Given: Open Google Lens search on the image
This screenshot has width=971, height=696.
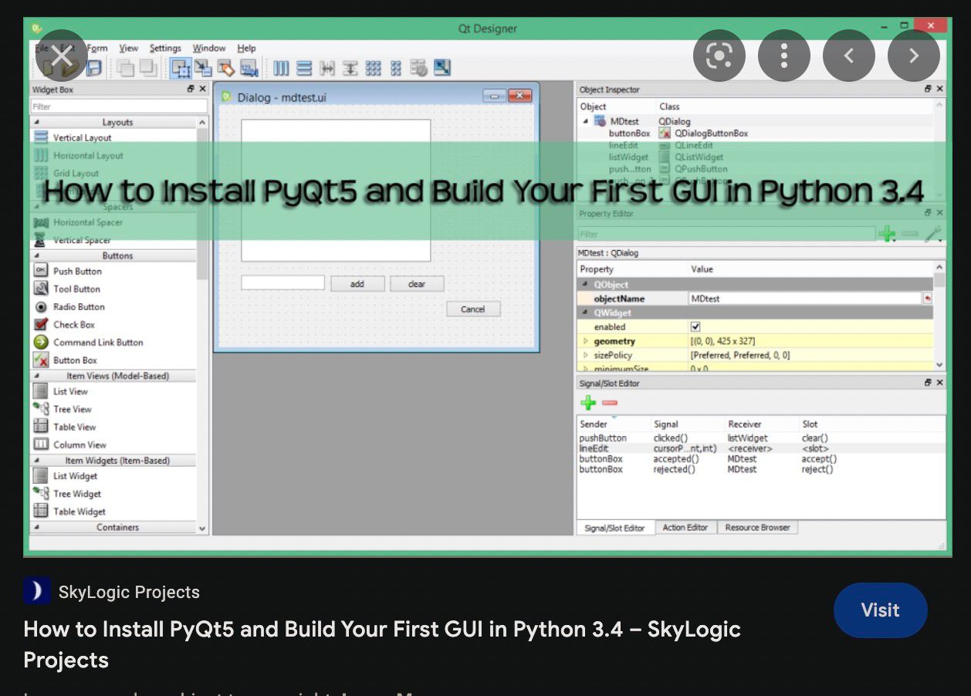Looking at the screenshot, I should [719, 56].
